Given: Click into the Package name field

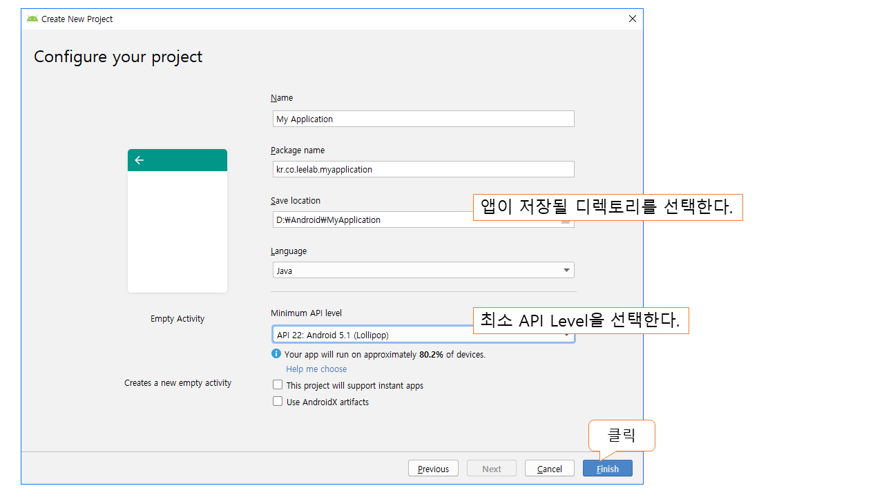Looking at the screenshot, I should pyautogui.click(x=423, y=169).
